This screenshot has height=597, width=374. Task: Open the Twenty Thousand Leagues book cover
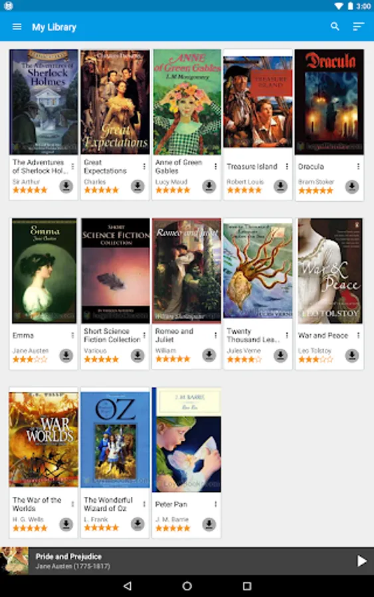pyautogui.click(x=258, y=271)
